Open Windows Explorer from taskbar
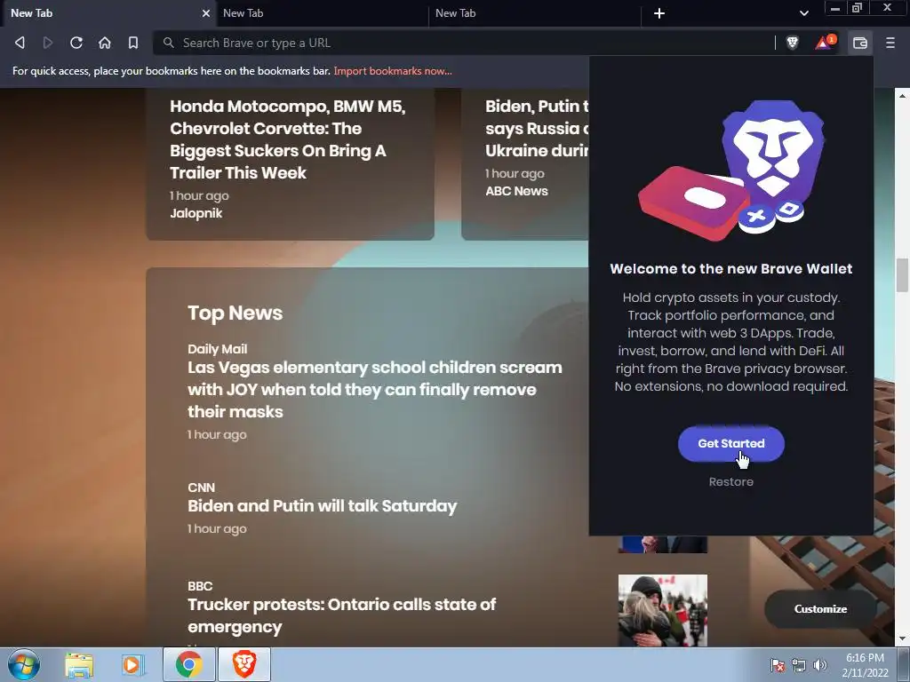This screenshot has height=682, width=910. tap(79, 664)
